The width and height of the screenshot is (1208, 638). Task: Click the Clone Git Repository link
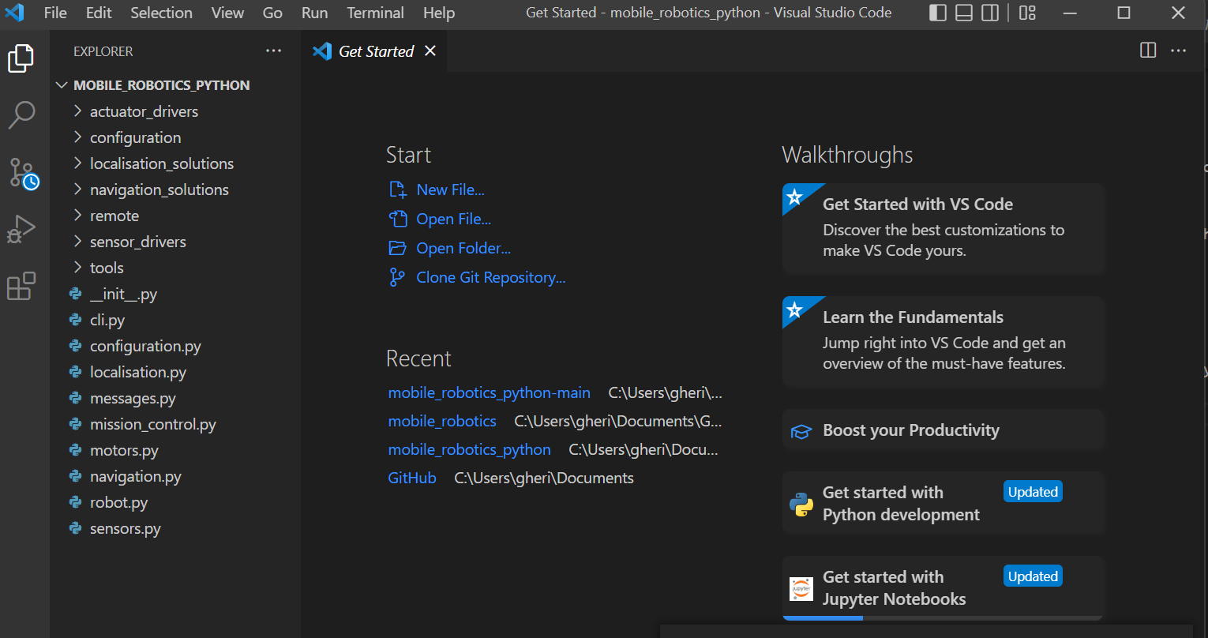(490, 277)
